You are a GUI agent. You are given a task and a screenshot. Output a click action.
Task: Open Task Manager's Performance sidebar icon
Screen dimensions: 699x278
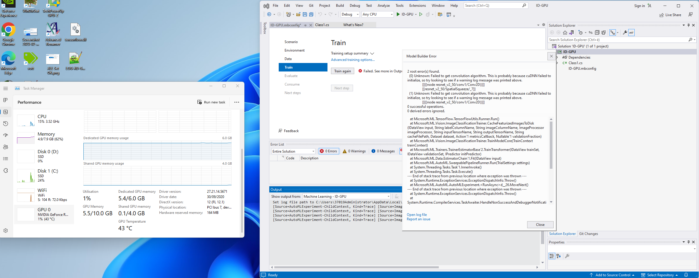6,112
